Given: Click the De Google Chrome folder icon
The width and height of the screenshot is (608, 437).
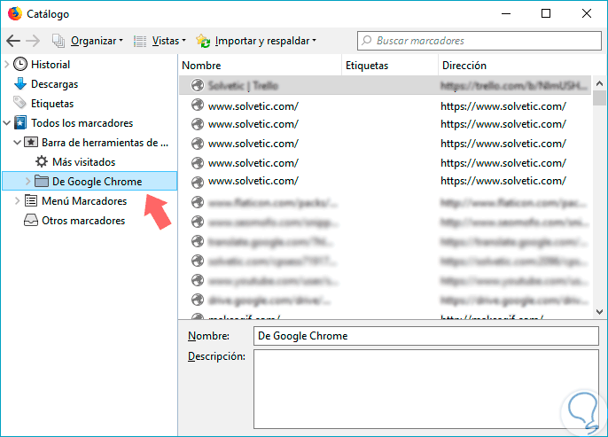Looking at the screenshot, I should [42, 181].
